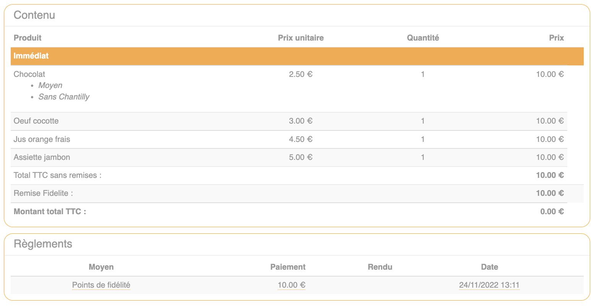The image size is (591, 306).
Task: Select the Chocolat product name
Action: tap(29, 74)
